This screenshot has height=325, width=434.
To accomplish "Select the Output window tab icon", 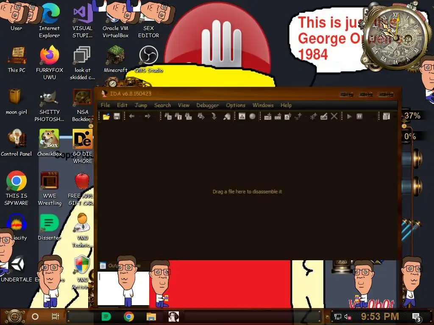I will pyautogui.click(x=103, y=266).
